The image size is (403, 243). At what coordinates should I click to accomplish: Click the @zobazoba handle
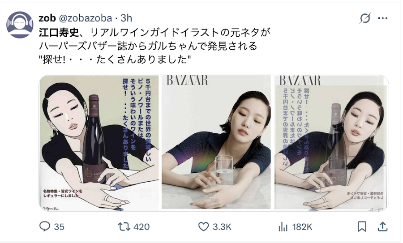[x=86, y=18]
